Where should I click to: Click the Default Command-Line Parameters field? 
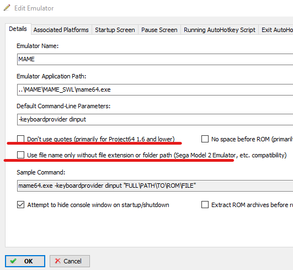[x=155, y=119]
